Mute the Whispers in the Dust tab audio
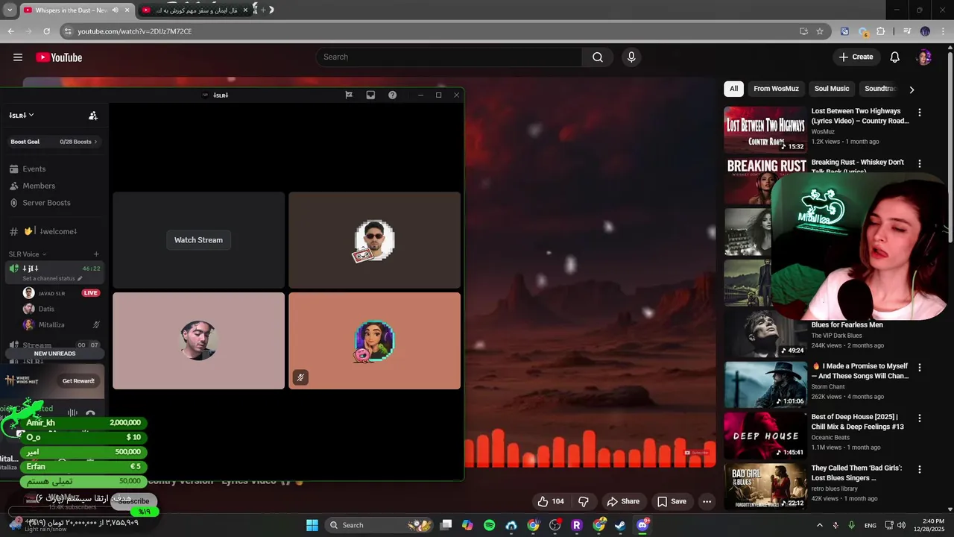This screenshot has width=954, height=537. (x=116, y=10)
